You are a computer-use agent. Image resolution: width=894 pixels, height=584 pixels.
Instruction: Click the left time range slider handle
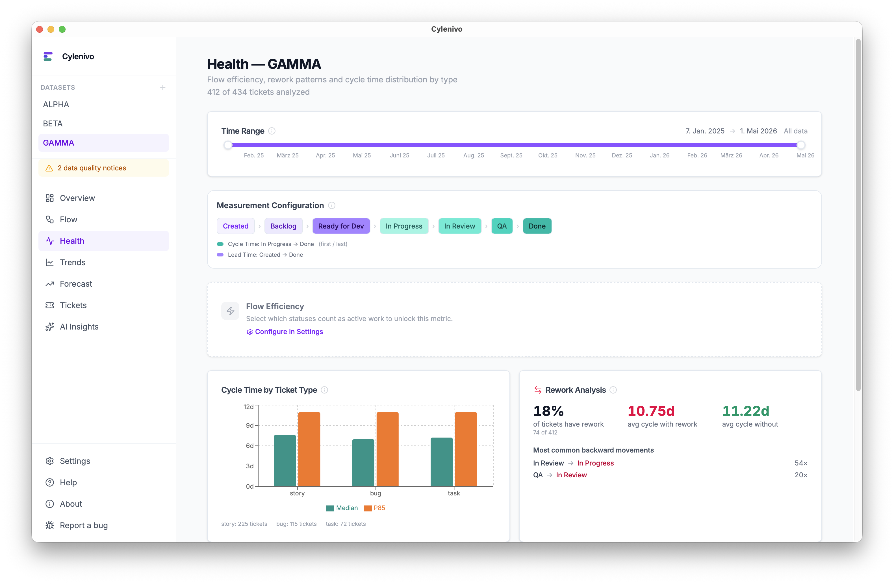click(228, 145)
